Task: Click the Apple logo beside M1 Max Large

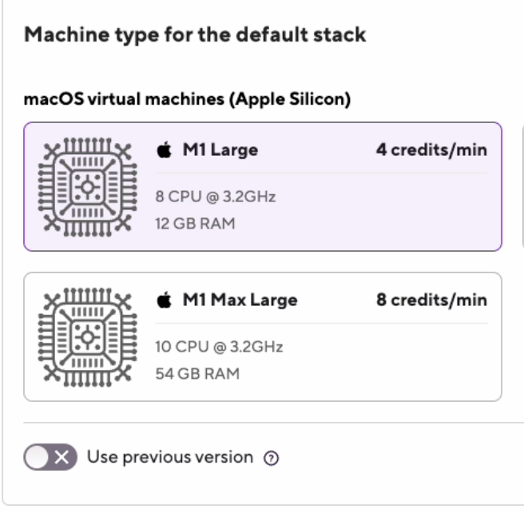Action: 164,300
